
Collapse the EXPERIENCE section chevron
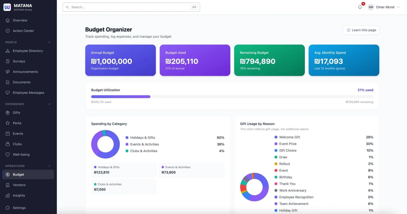pyautogui.click(x=49, y=104)
